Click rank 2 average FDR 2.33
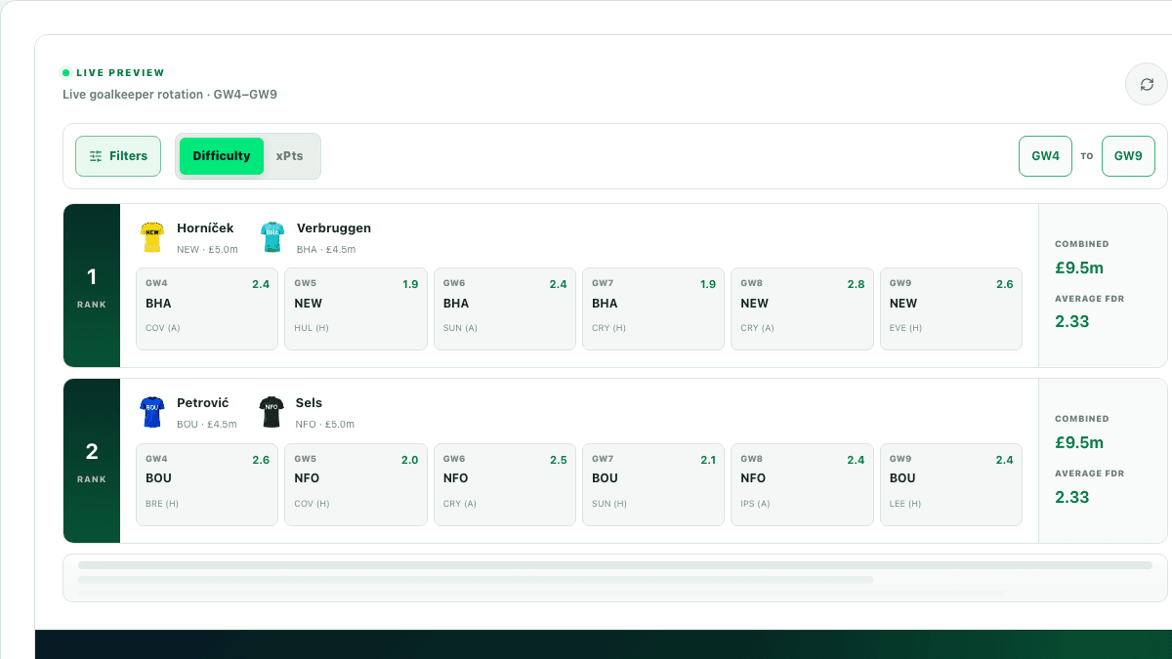This screenshot has height=659, width=1172. tap(1072, 497)
